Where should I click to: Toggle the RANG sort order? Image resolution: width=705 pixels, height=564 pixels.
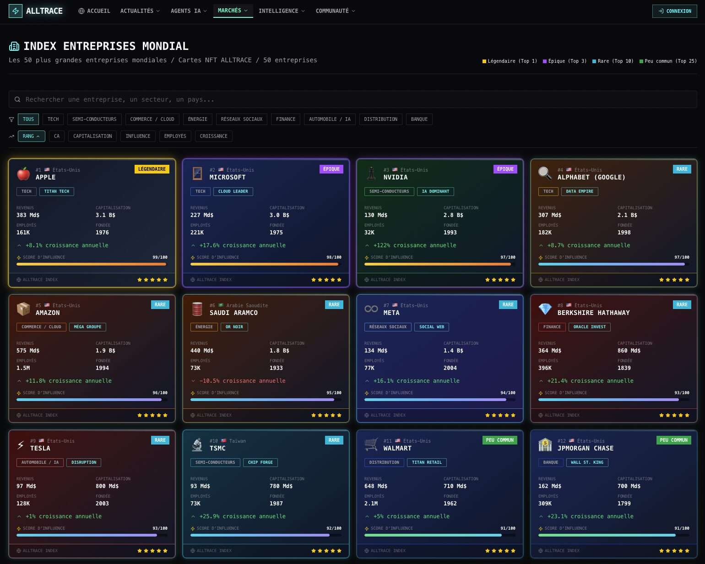tap(32, 136)
